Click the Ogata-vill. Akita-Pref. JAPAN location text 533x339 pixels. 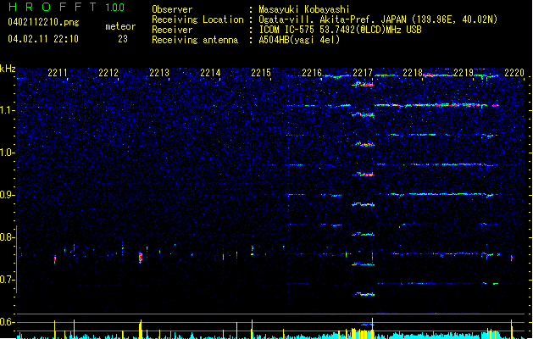[378, 19]
